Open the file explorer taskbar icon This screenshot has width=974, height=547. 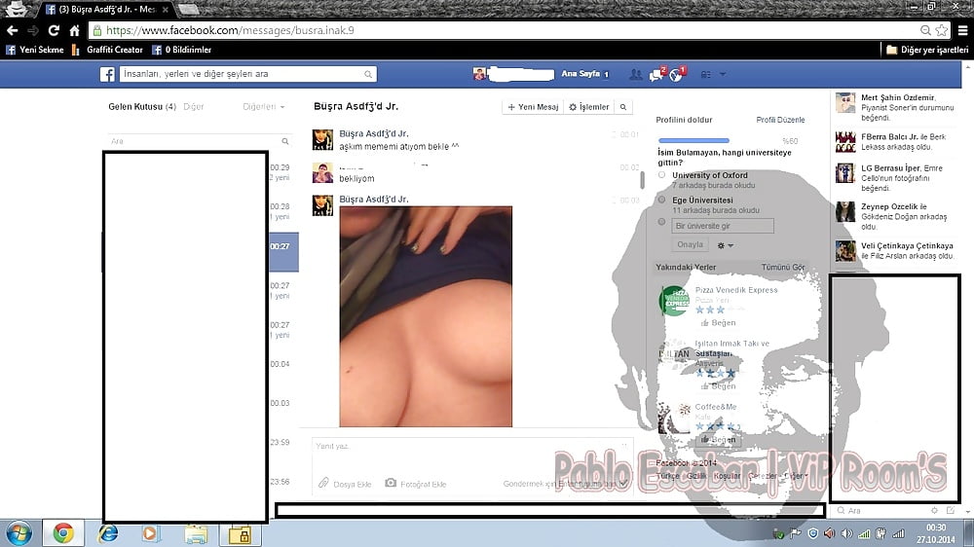(196, 533)
